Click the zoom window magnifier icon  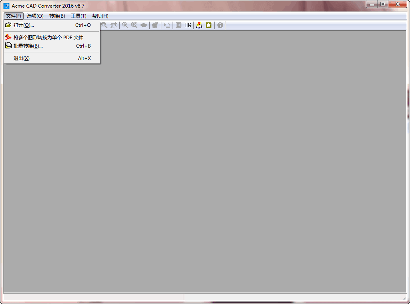pos(105,25)
